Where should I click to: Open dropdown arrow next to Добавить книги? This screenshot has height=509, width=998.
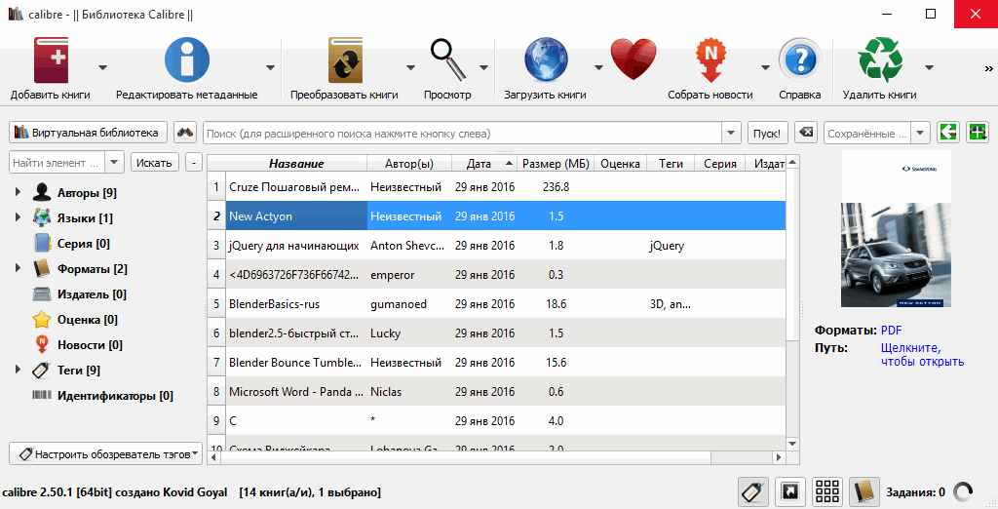[102, 67]
